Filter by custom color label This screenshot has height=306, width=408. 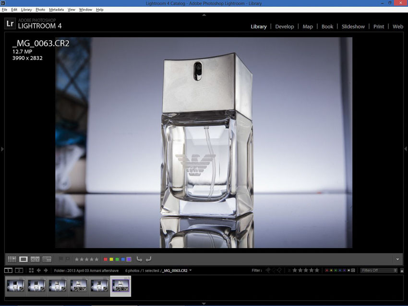click(x=348, y=271)
